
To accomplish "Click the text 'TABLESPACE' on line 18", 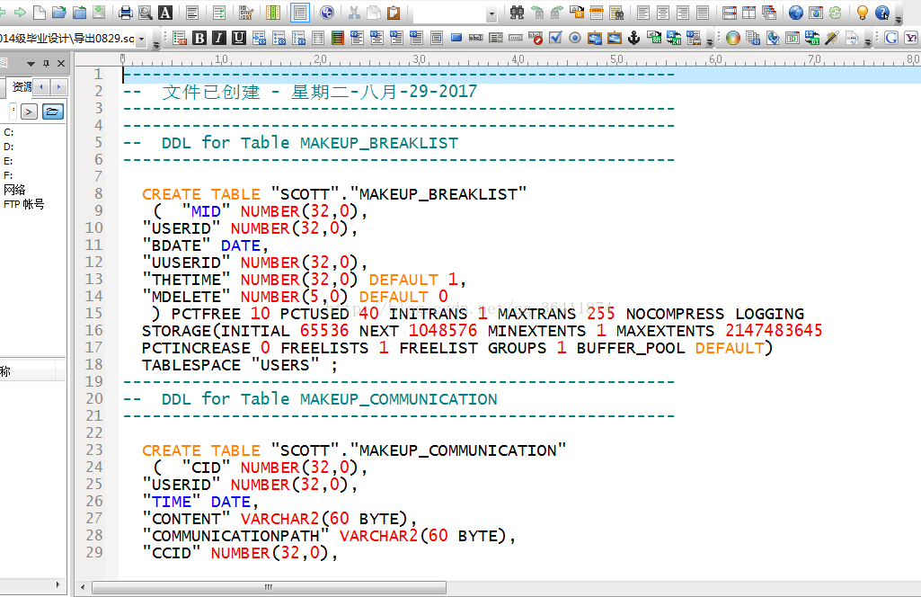I will click(x=190, y=365).
